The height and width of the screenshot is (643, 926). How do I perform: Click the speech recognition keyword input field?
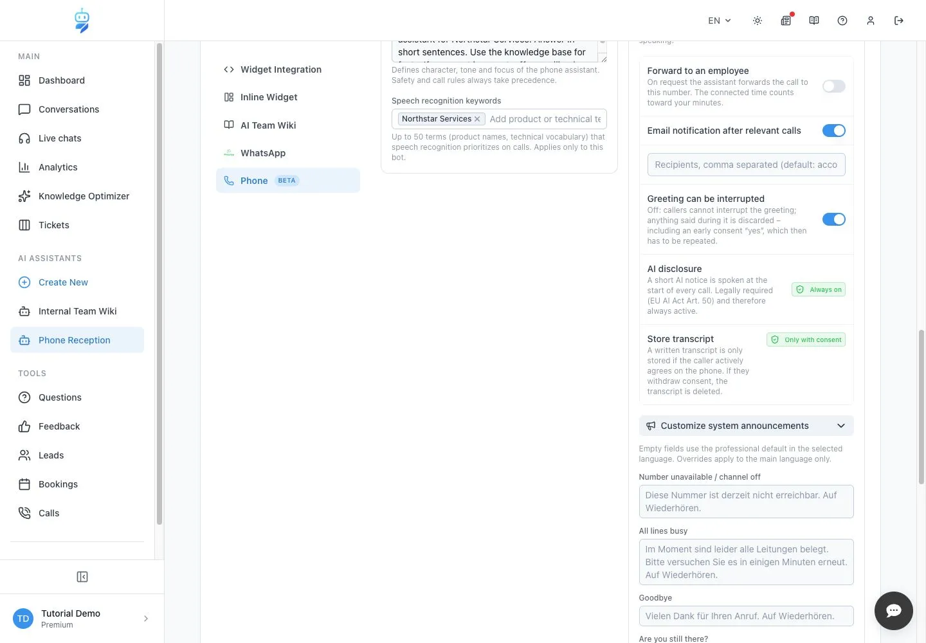(545, 119)
